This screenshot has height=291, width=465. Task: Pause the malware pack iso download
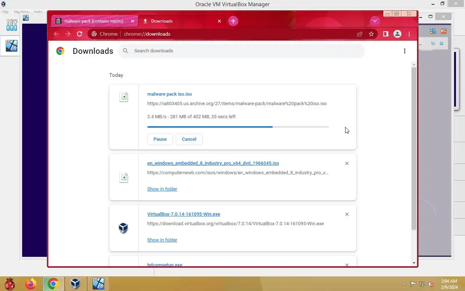pyautogui.click(x=160, y=139)
